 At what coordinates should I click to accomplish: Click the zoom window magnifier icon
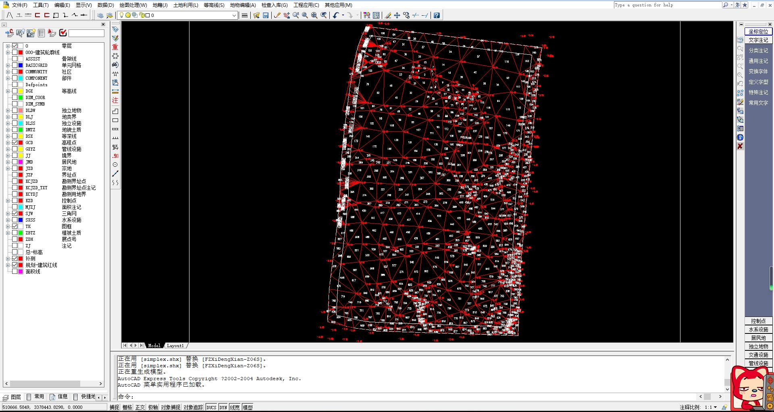[x=305, y=15]
